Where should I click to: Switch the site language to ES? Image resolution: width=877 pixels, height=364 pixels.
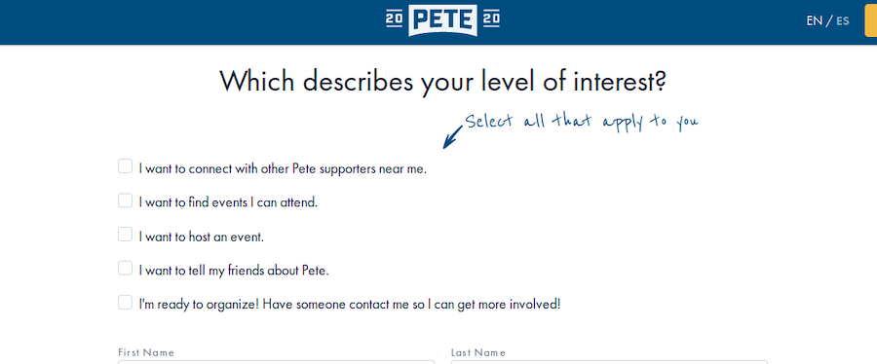point(842,21)
